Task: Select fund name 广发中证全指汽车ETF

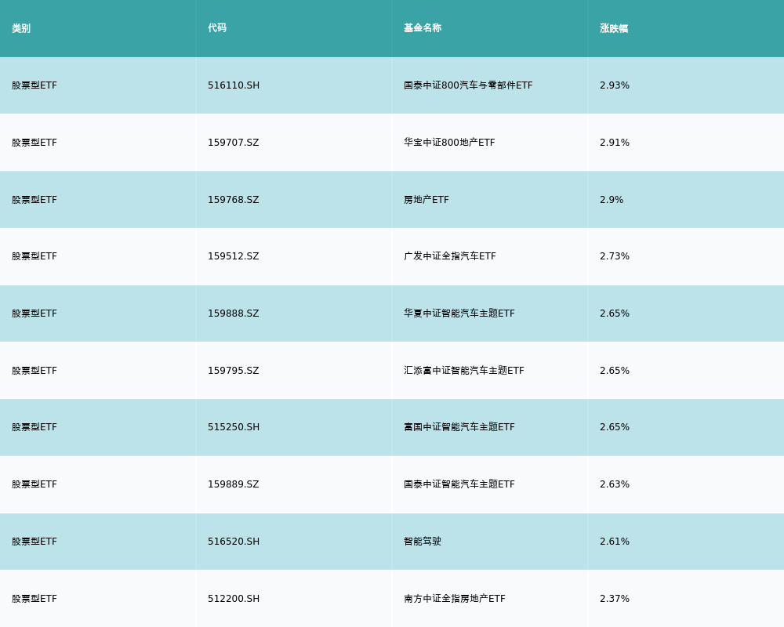Action: (x=450, y=256)
